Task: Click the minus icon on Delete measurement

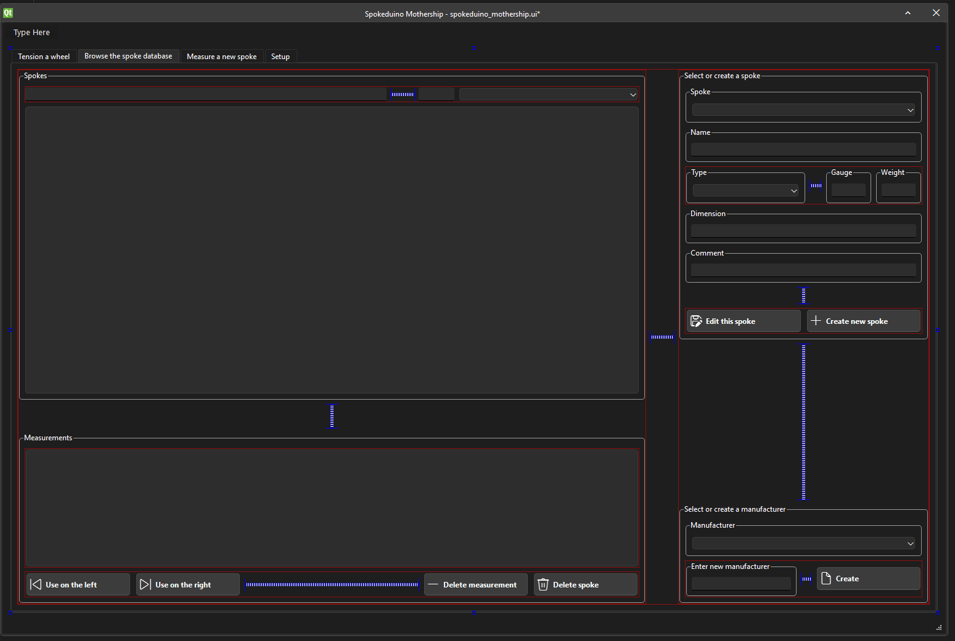Action: pyautogui.click(x=433, y=584)
